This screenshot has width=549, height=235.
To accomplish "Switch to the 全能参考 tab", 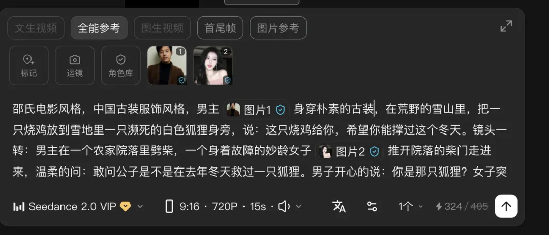I will click(x=99, y=28).
